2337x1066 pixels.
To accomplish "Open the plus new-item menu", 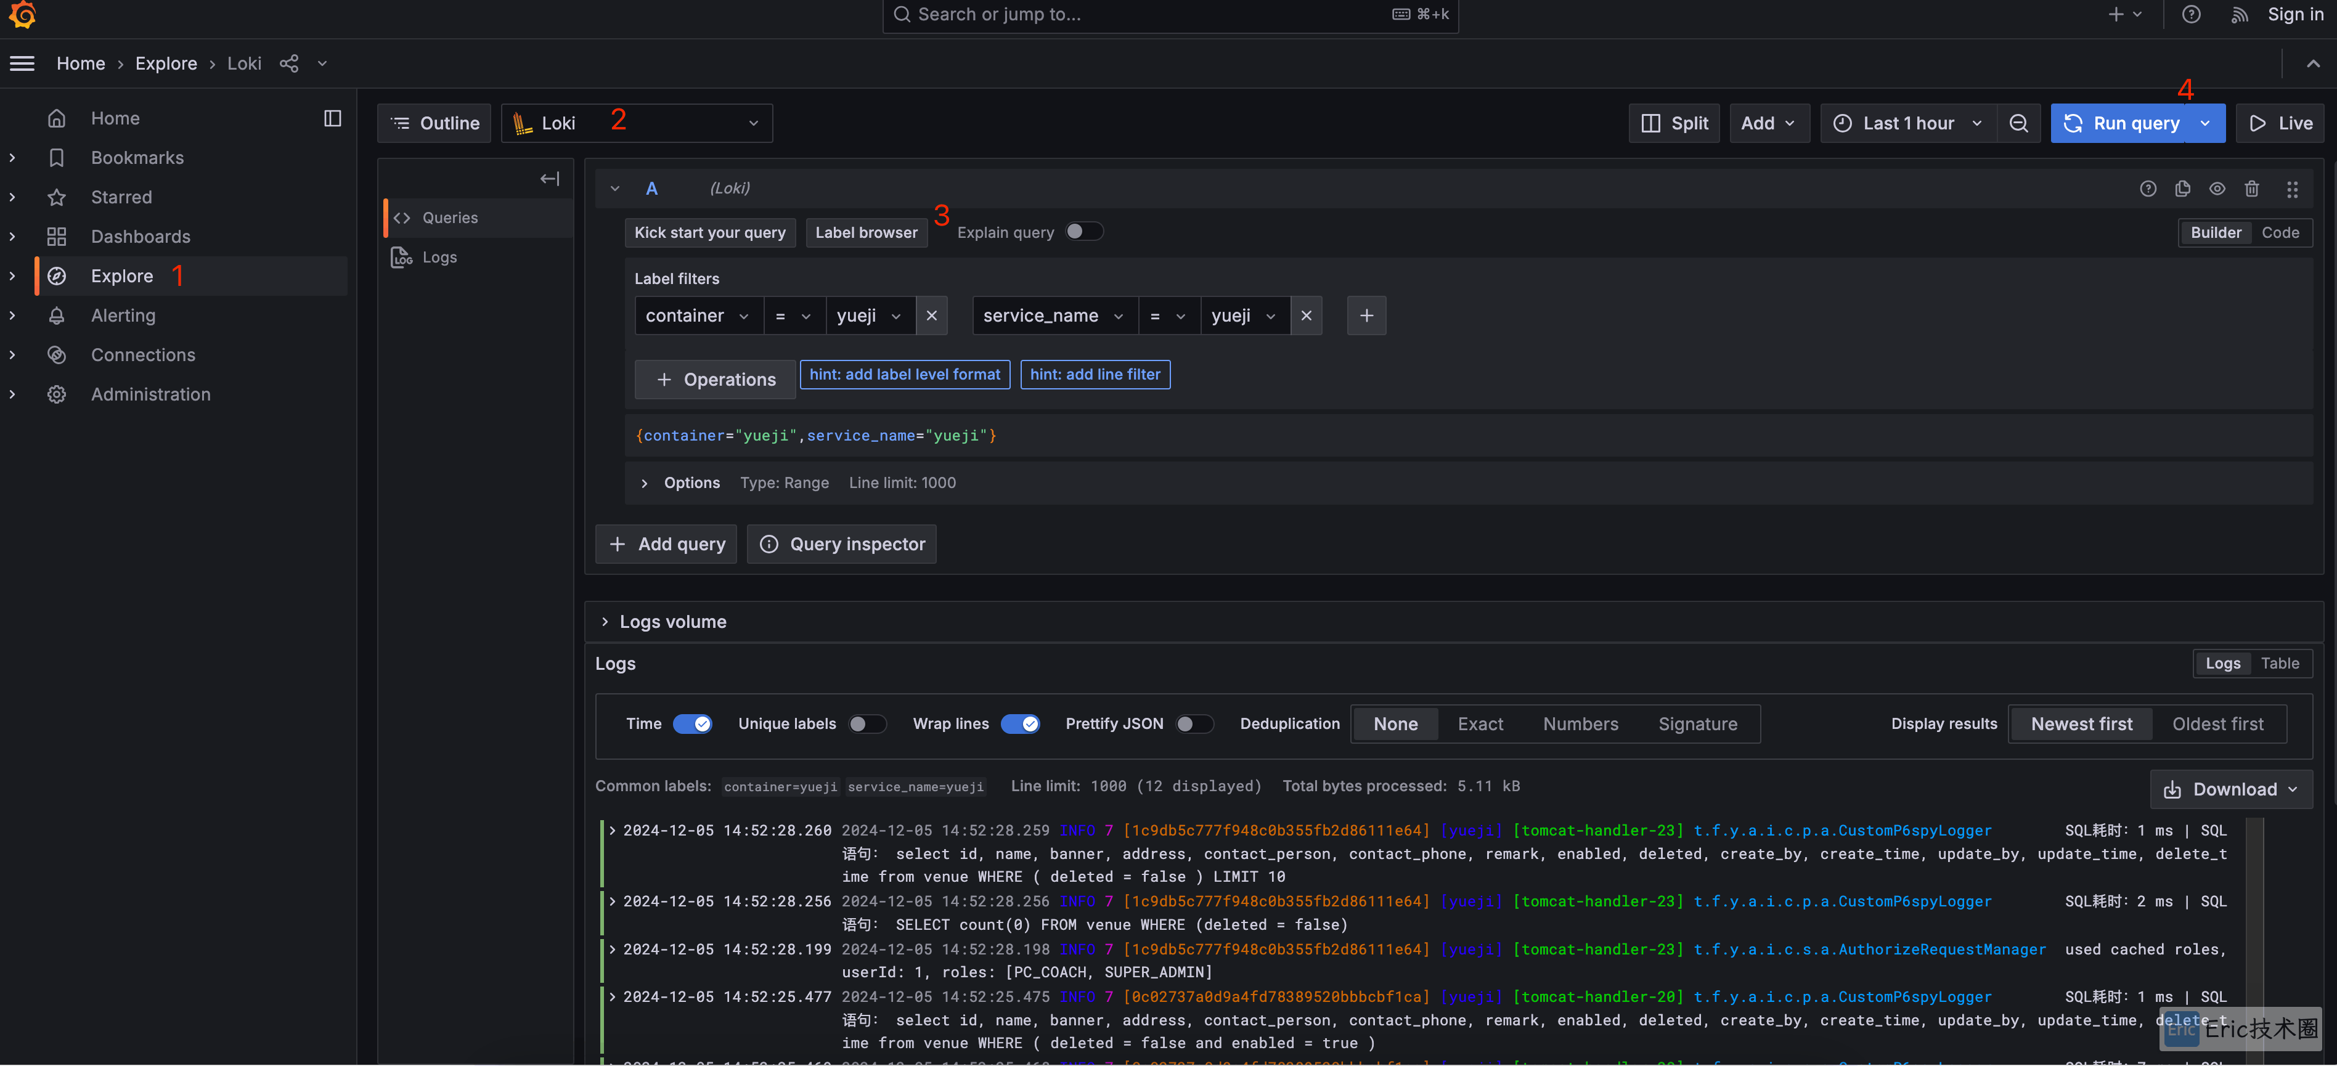I will (2126, 15).
